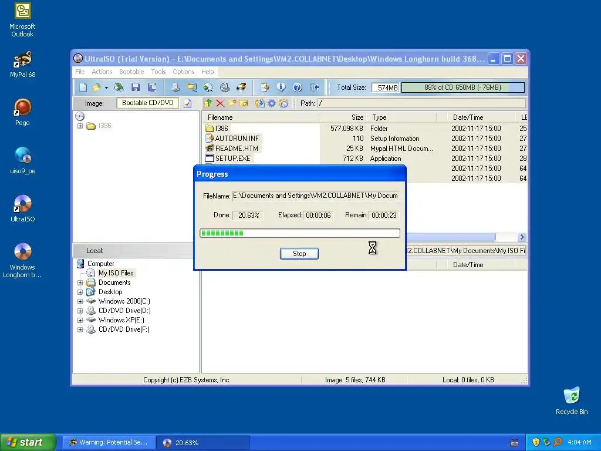
Task: Click the green Up folder arrow icon
Action: point(208,103)
